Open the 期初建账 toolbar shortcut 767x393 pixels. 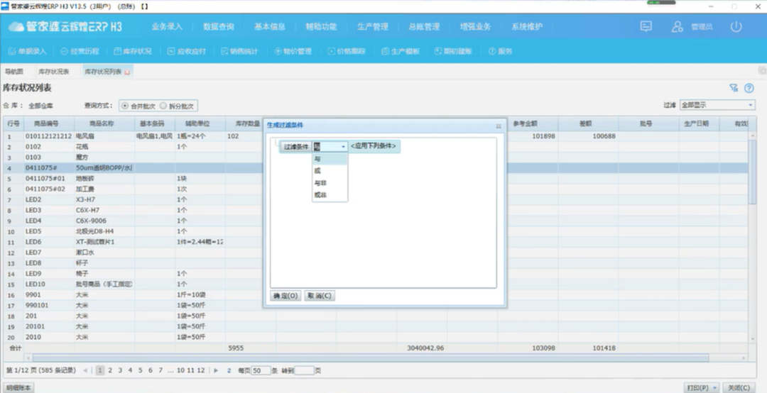click(x=453, y=51)
